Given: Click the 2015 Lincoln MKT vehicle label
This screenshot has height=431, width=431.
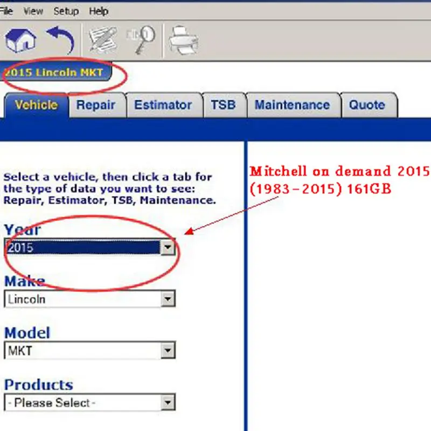Looking at the screenshot, I should click(54, 72).
